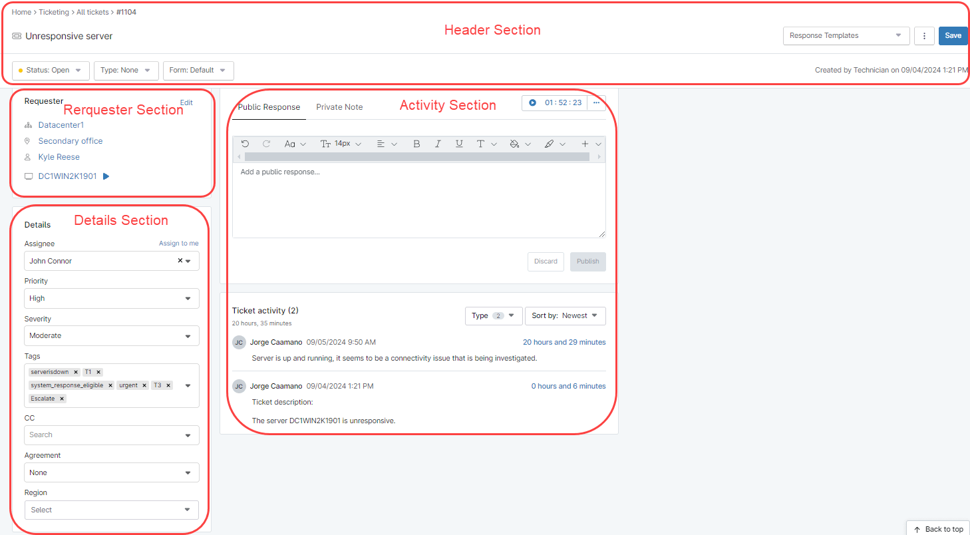This screenshot has height=535, width=970.
Task: Remove the serverisdown tag
Action: [76, 373]
